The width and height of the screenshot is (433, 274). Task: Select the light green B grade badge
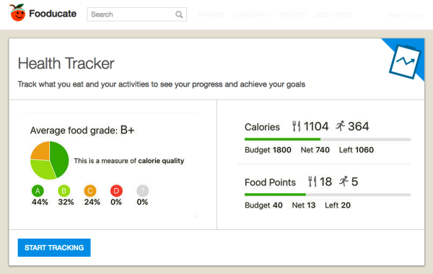click(x=64, y=190)
